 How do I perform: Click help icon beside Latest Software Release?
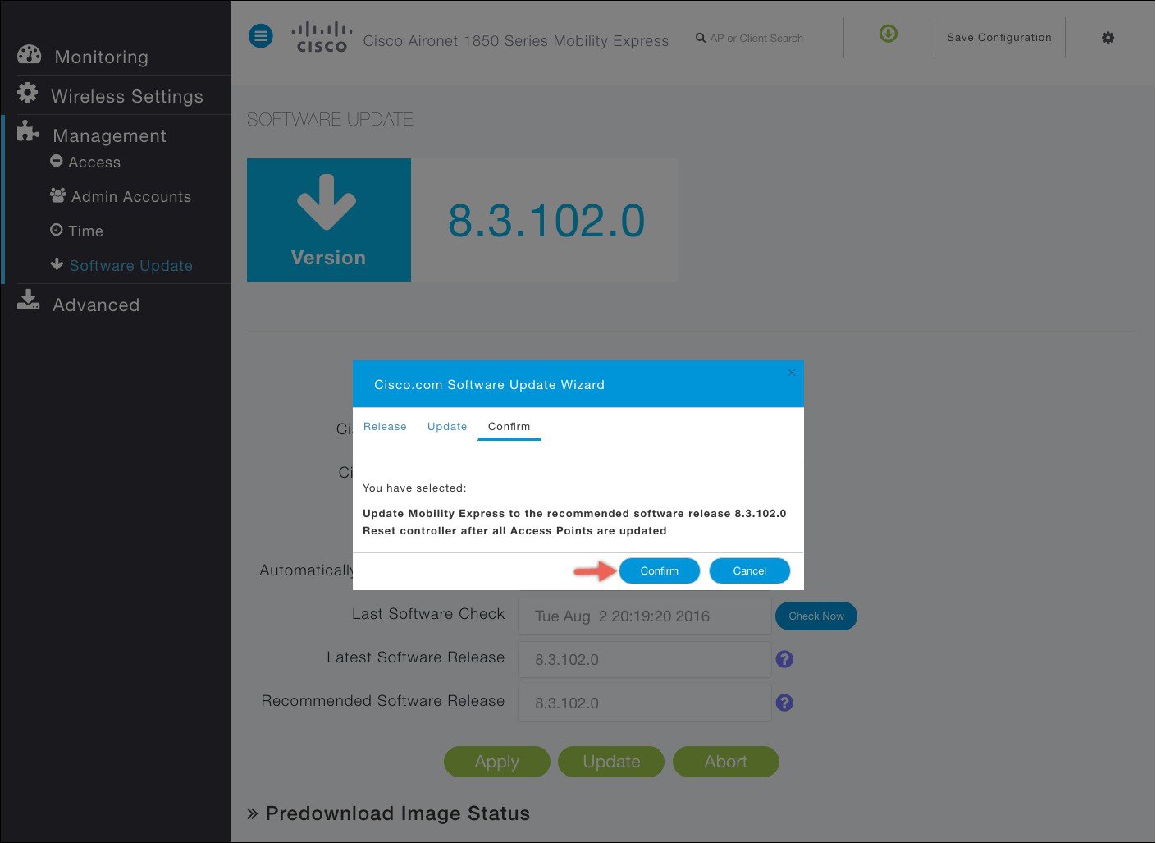click(784, 659)
